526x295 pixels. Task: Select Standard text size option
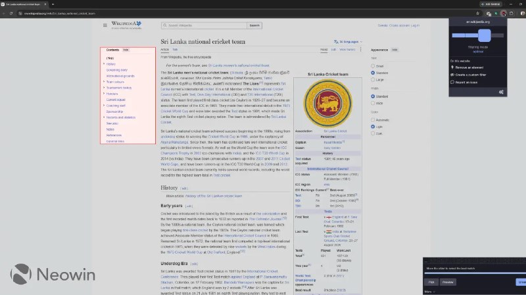point(373,73)
